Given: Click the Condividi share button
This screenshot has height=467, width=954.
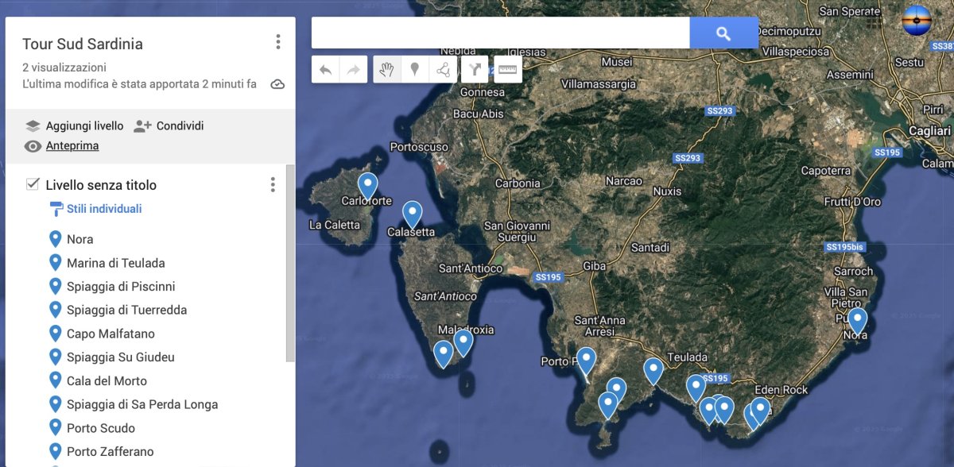Looking at the screenshot, I should coord(169,125).
